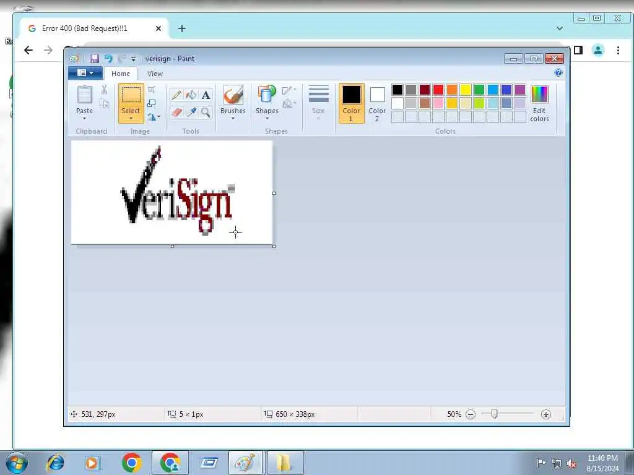Select the Text tool

[206, 95]
